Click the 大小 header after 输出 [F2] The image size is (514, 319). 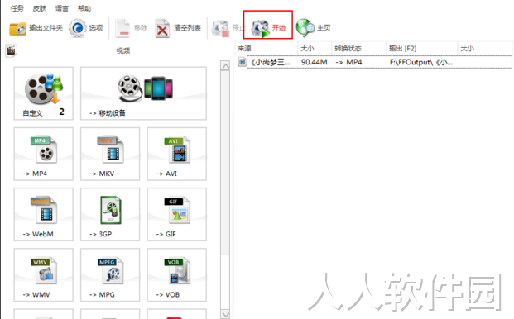tap(484, 49)
